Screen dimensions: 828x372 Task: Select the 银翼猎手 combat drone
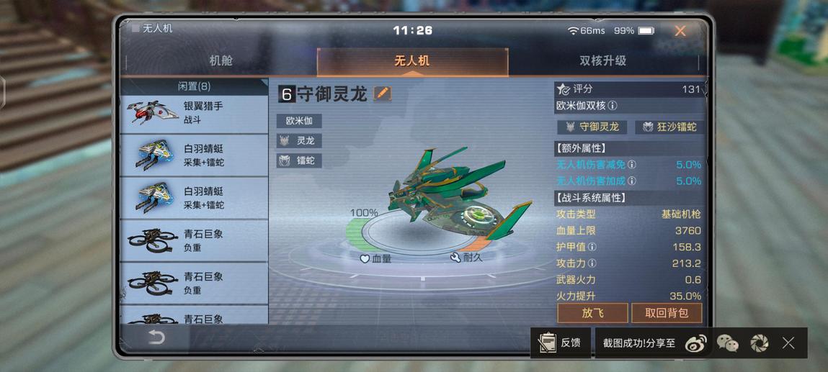(195, 113)
